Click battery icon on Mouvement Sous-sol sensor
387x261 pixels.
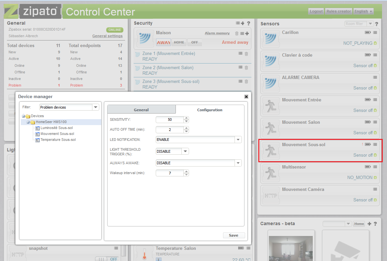point(368,144)
